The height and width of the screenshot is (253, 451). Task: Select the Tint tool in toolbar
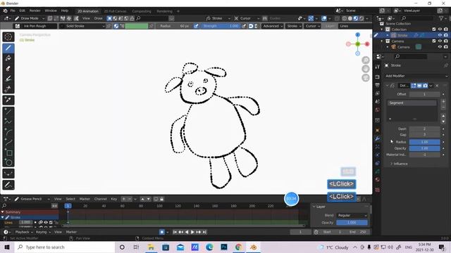coord(8,79)
